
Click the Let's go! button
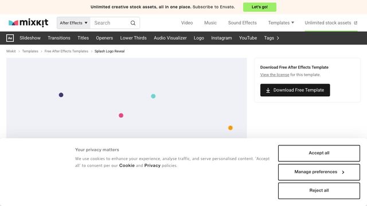(260, 7)
